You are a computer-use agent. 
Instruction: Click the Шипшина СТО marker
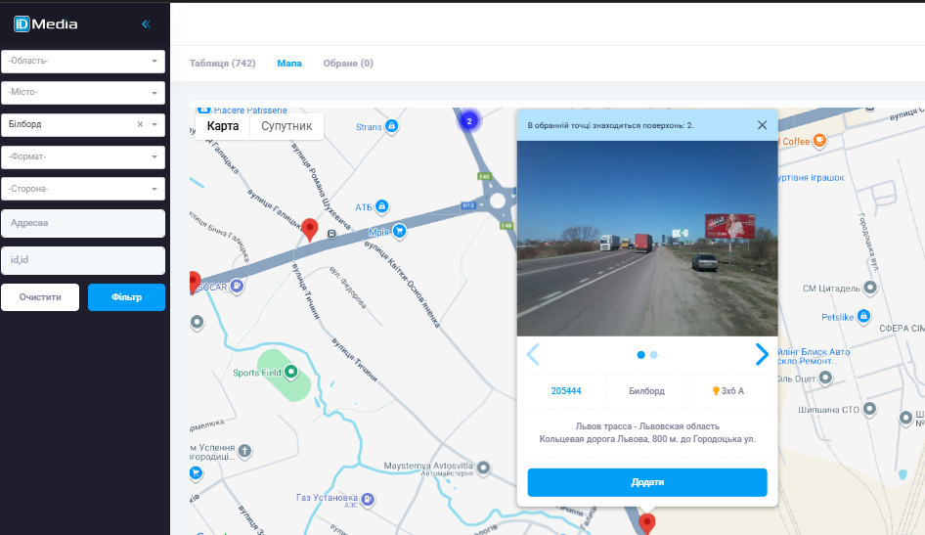click(x=869, y=409)
